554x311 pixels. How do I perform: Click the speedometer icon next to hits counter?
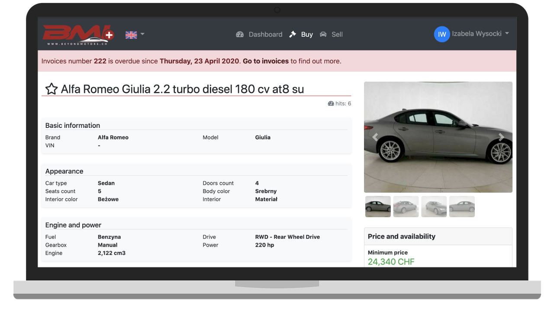click(x=331, y=103)
